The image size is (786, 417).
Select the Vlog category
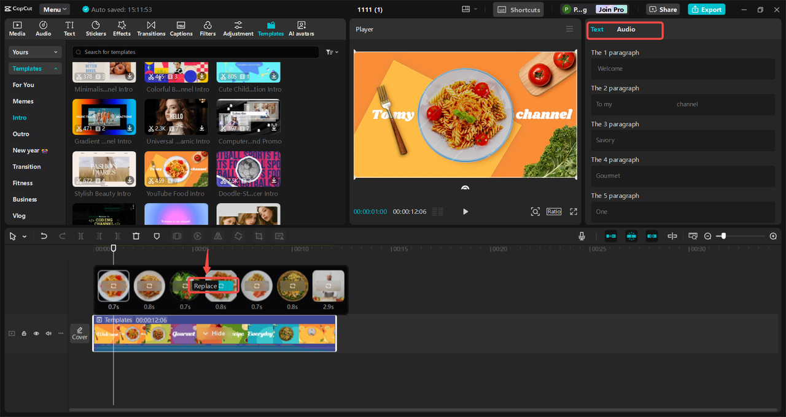[20, 216]
